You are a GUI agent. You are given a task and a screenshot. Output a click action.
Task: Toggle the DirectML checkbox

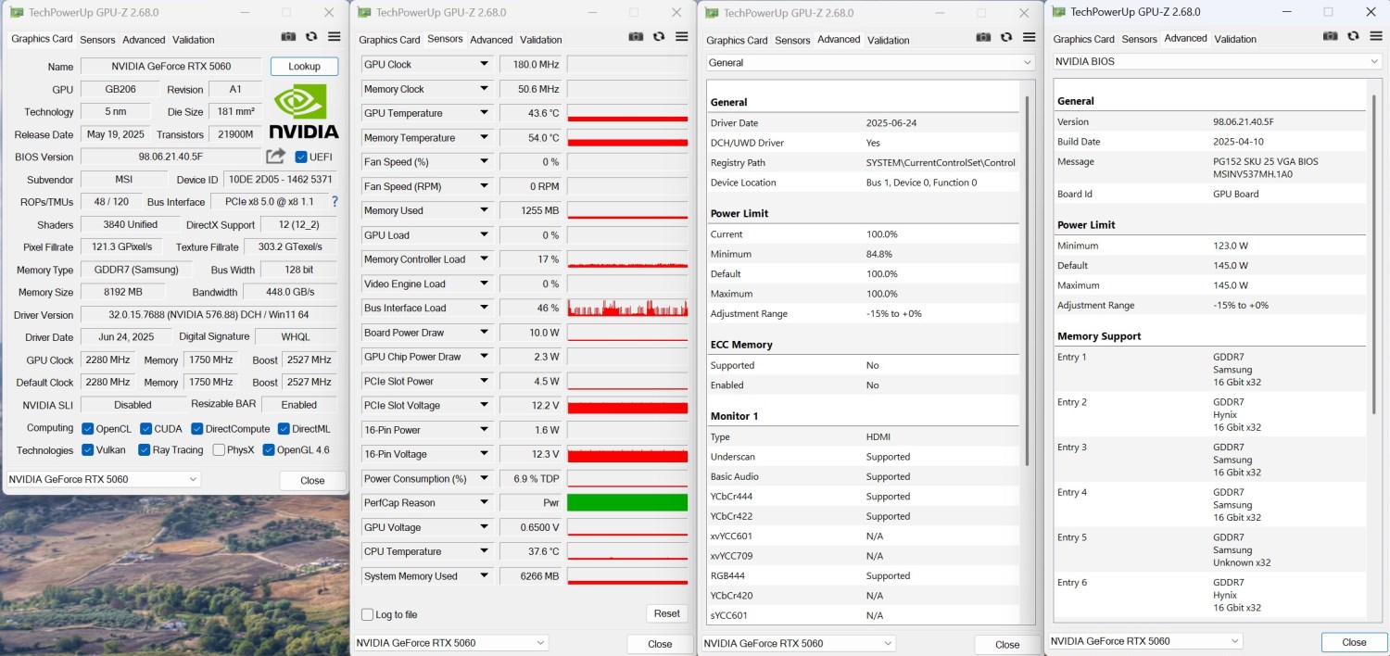coord(284,428)
